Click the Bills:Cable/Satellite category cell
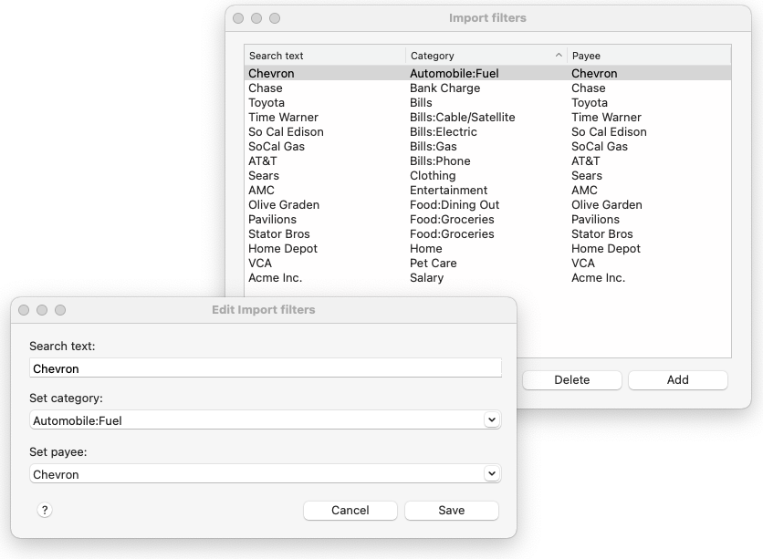This screenshot has width=763, height=559. 463,117
